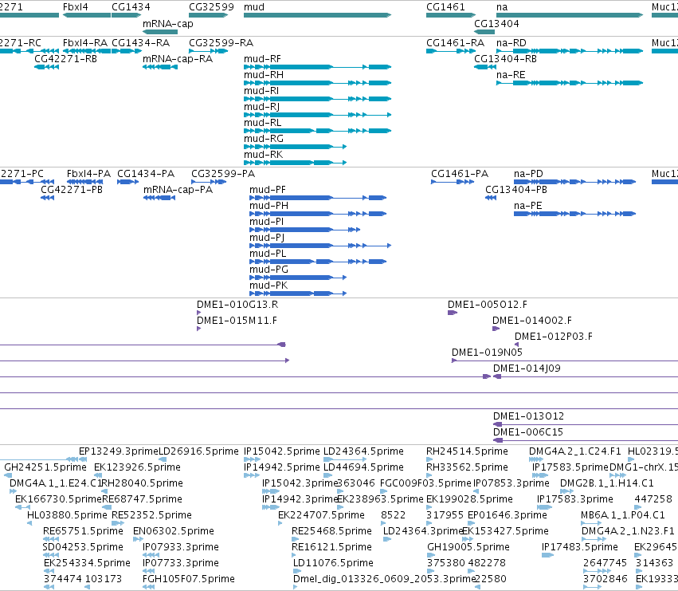
Task: Open the mRNA-cap-PA protein label
Action: point(178,189)
